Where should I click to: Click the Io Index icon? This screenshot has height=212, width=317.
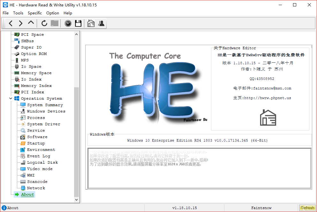17,79
